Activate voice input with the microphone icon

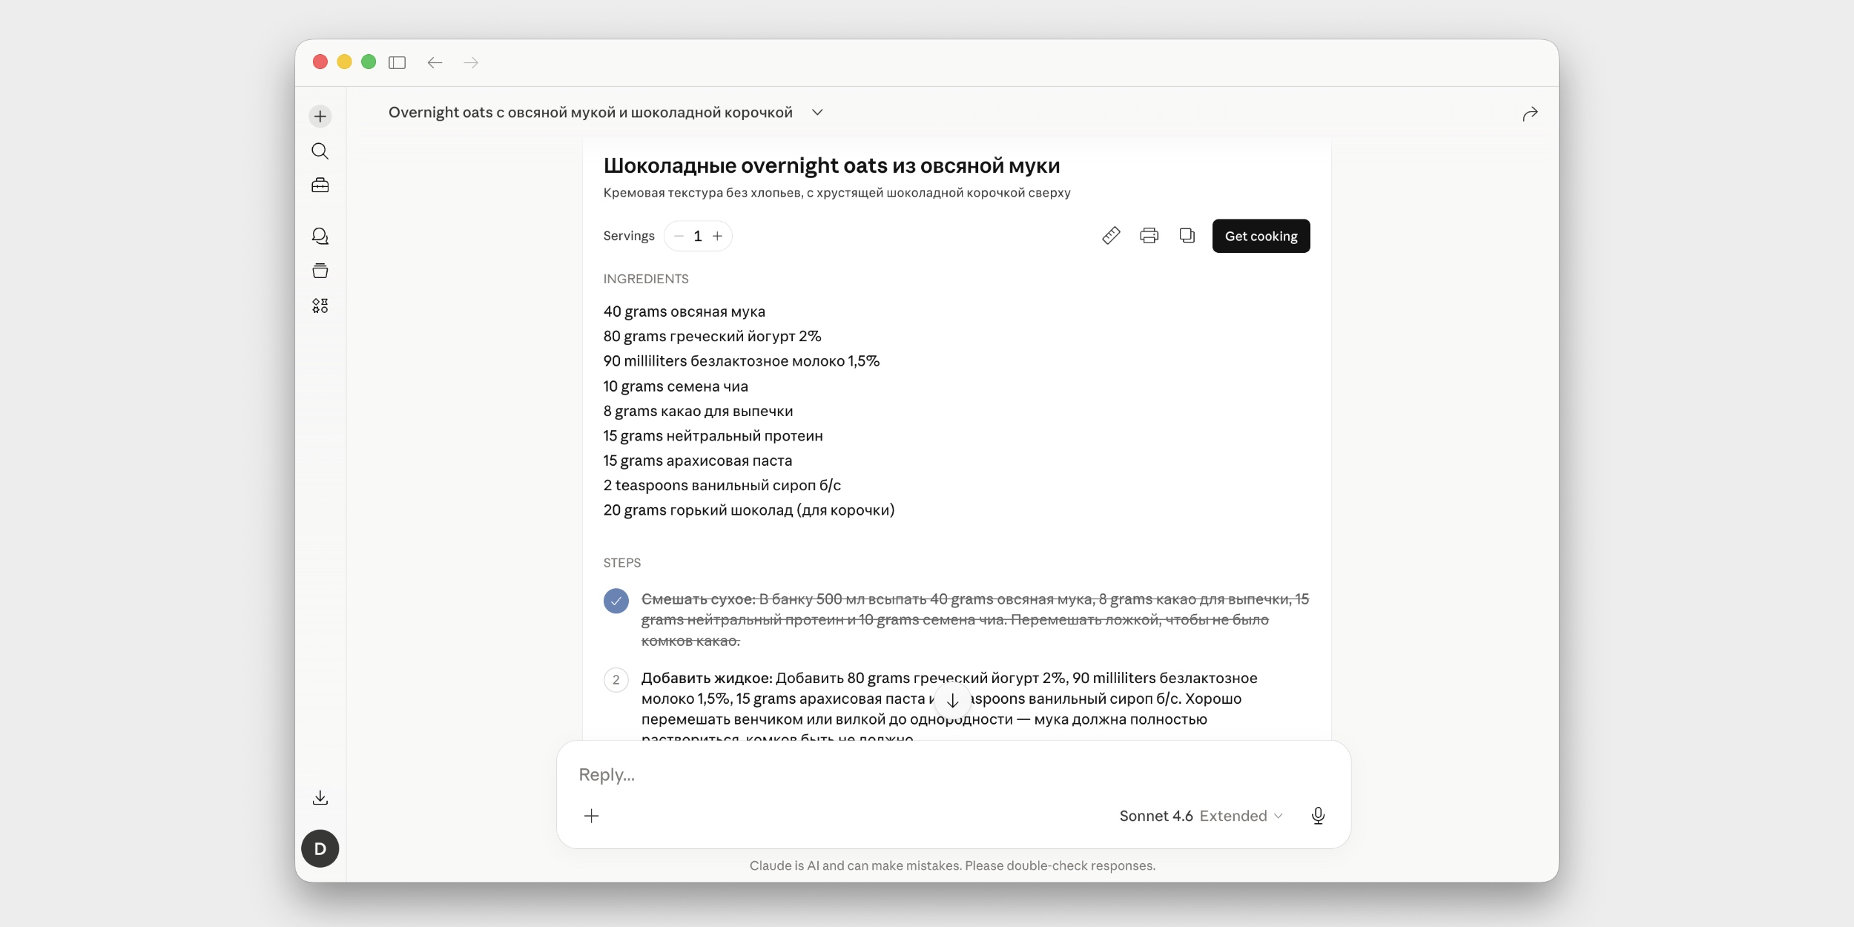pyautogui.click(x=1319, y=815)
